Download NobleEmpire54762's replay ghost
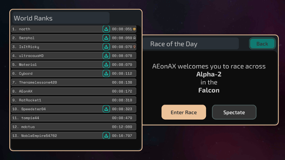Screen dimensions: 285x160 106,136
